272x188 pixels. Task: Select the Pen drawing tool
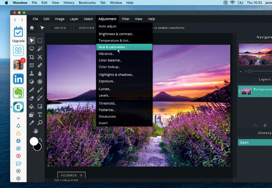click(x=32, y=90)
